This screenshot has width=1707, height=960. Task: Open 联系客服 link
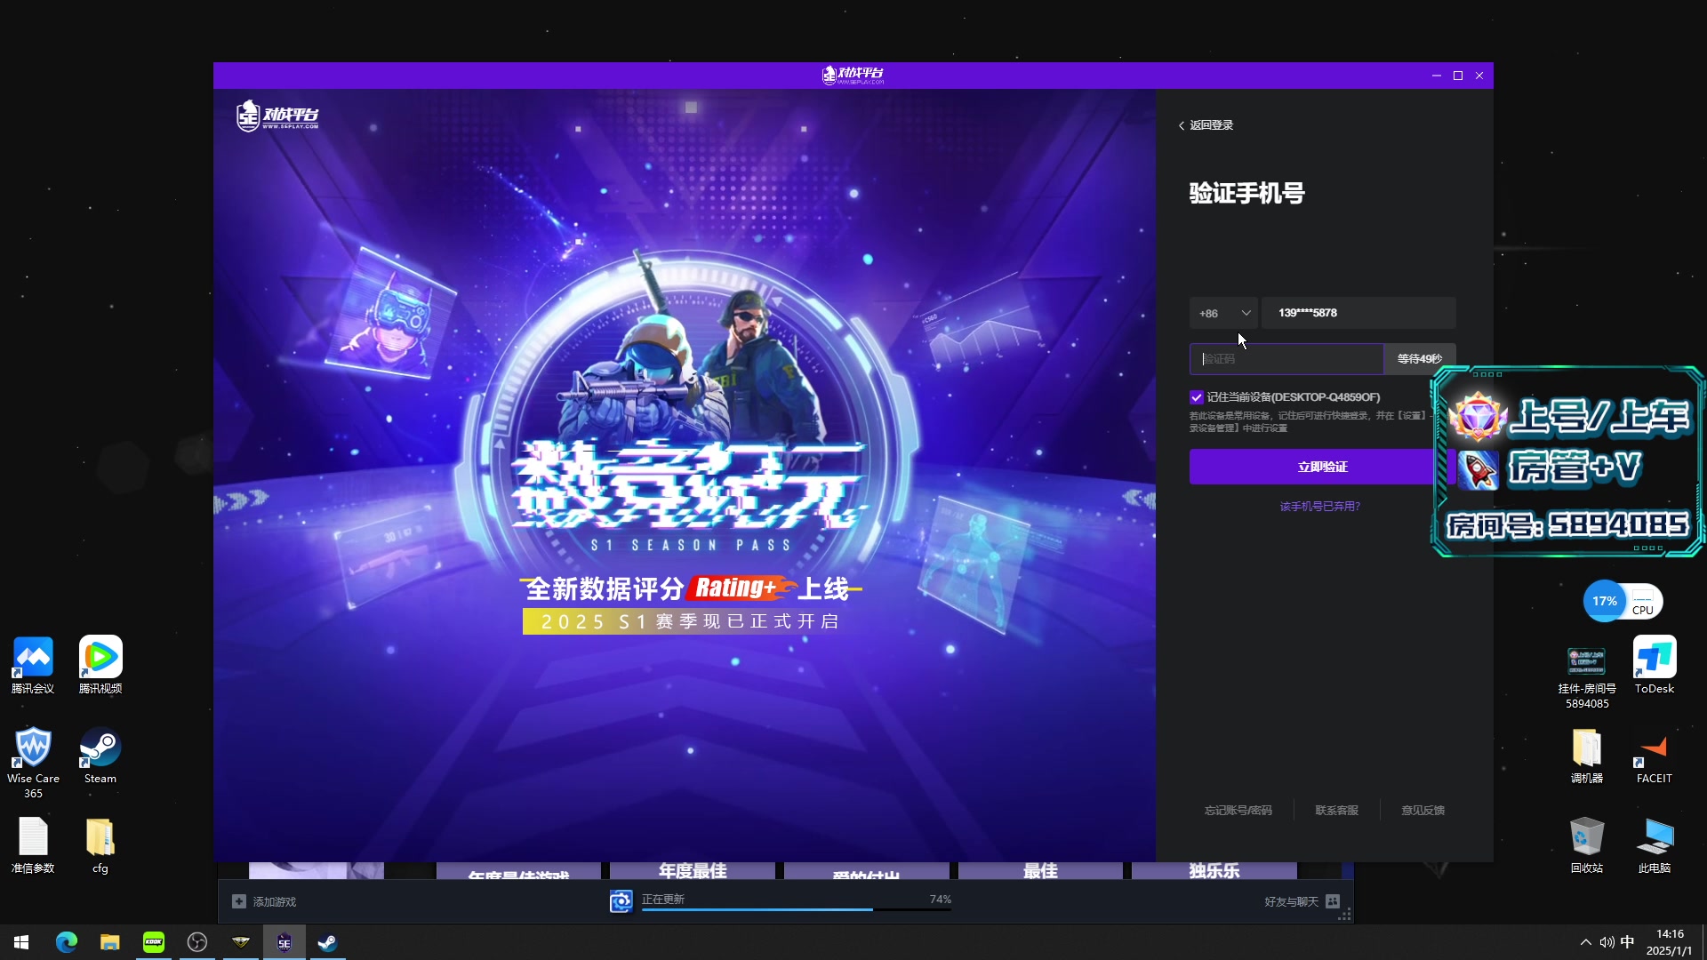(x=1336, y=811)
